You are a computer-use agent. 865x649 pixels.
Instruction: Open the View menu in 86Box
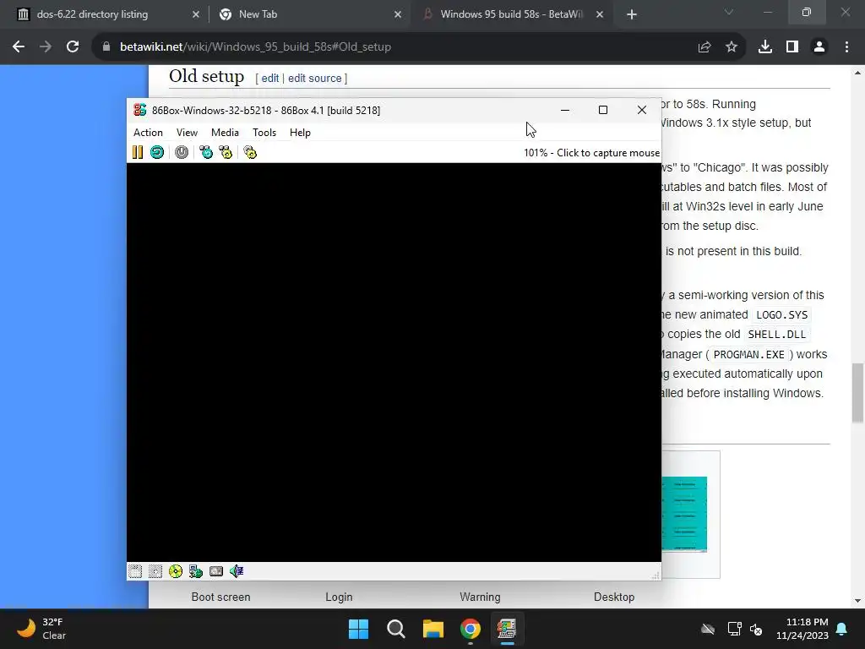pos(187,133)
